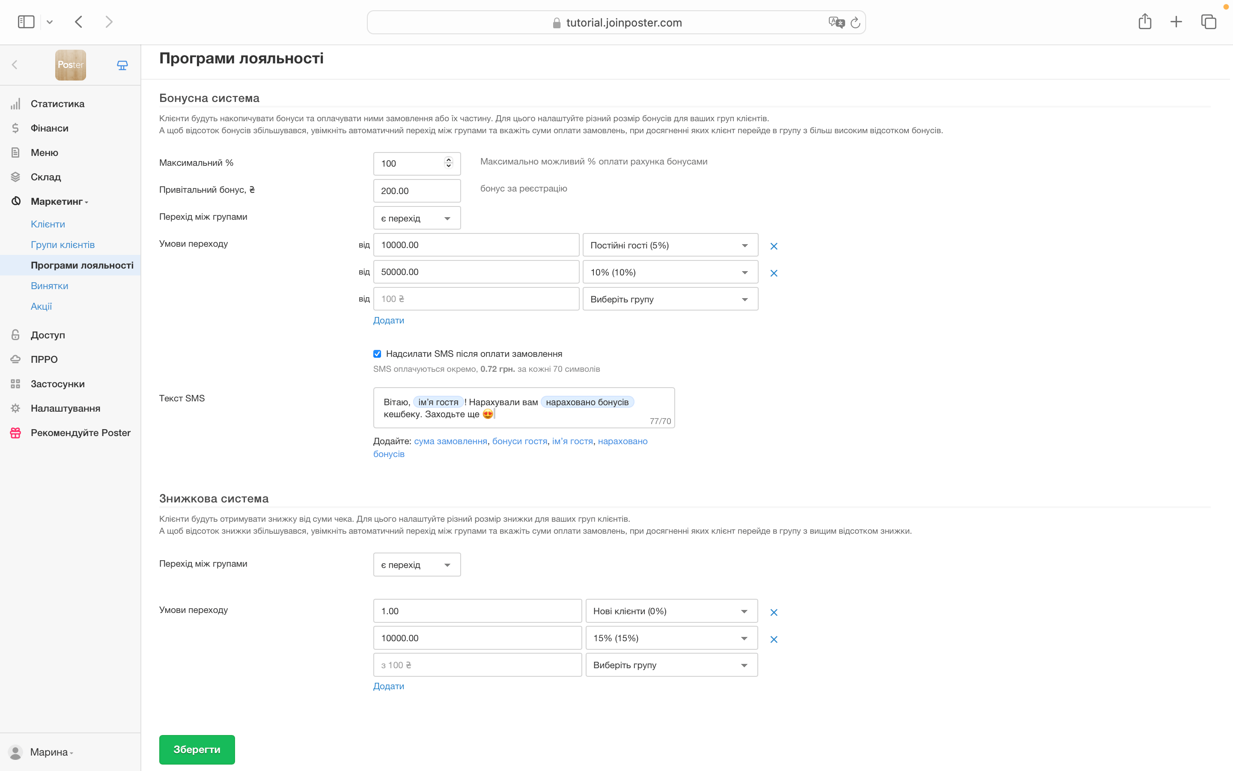The width and height of the screenshot is (1233, 771).
Task: Click the Налаштування gear icon
Action: pyautogui.click(x=15, y=409)
